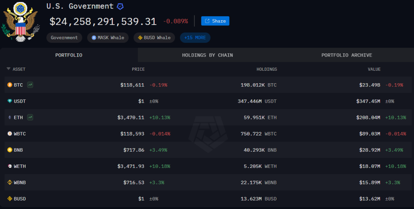This screenshot has width=414, height=209.
Task: Click the $23.49B BTC value
Action: [370, 85]
